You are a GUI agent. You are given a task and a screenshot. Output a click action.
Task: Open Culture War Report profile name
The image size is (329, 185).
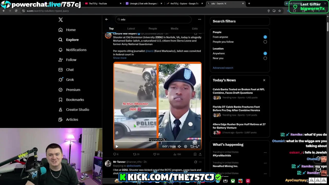(125, 34)
